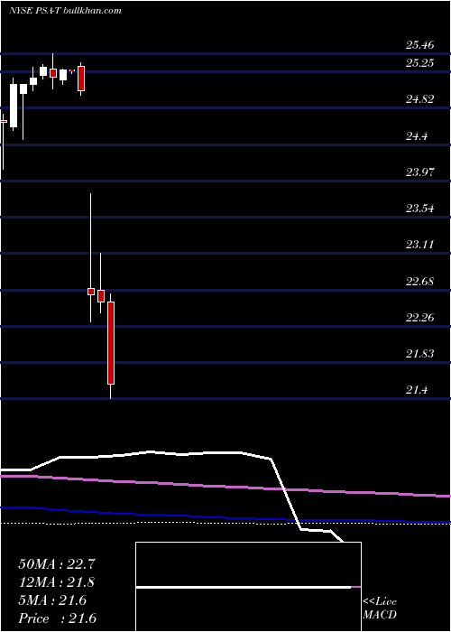Click the 50MA : 22.7 readout
This screenshot has height=632, width=451.
click(57, 564)
